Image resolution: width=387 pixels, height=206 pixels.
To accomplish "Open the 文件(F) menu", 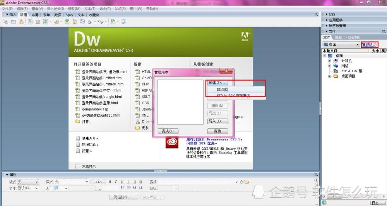I will pos(7,9).
